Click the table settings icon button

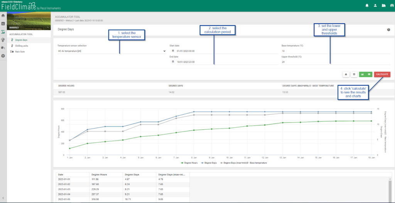click(x=354, y=74)
